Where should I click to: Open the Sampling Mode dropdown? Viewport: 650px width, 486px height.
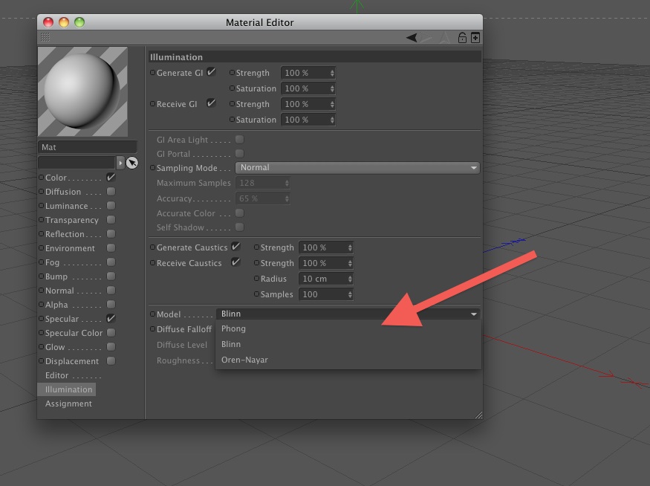click(357, 167)
